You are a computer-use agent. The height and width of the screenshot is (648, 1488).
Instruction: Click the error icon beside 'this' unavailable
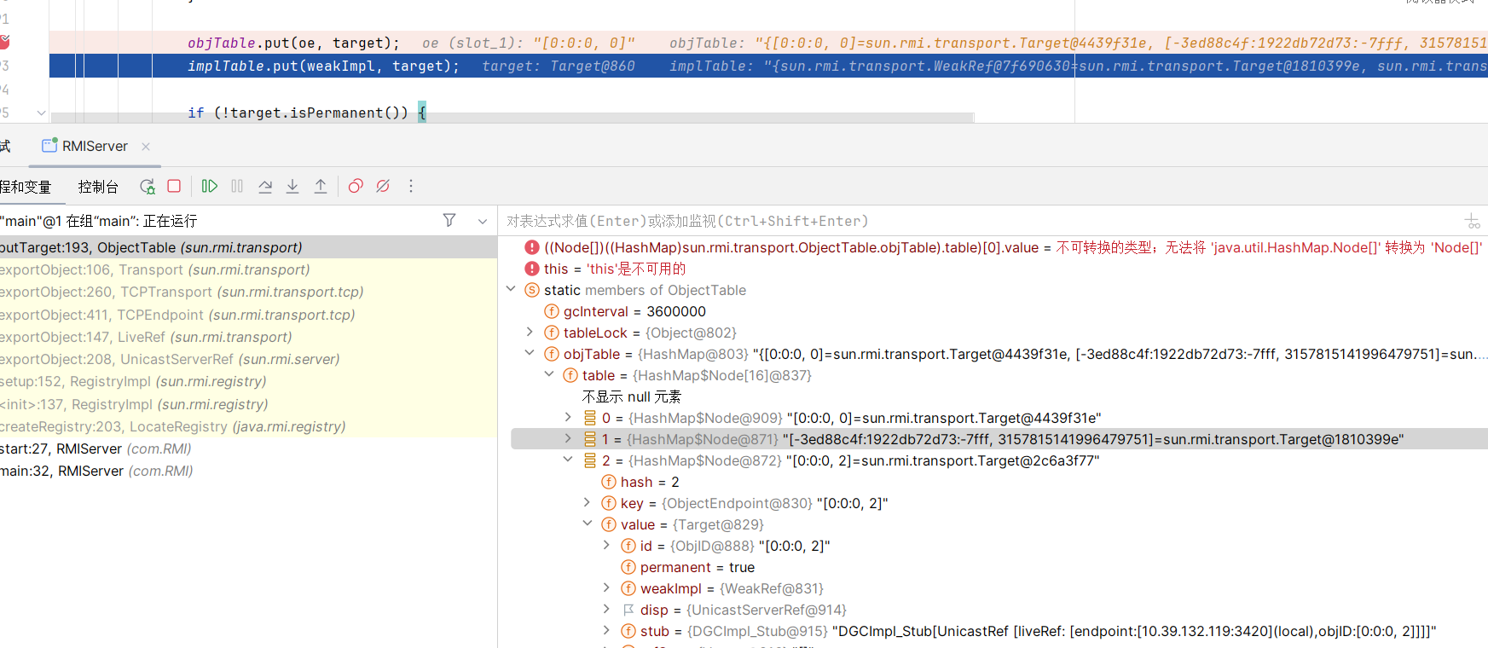[x=532, y=269]
